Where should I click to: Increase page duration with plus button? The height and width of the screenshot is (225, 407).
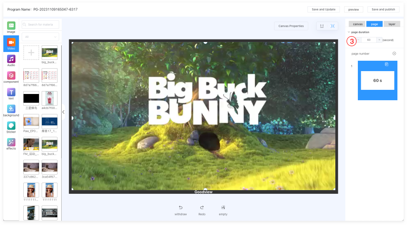tap(379, 40)
